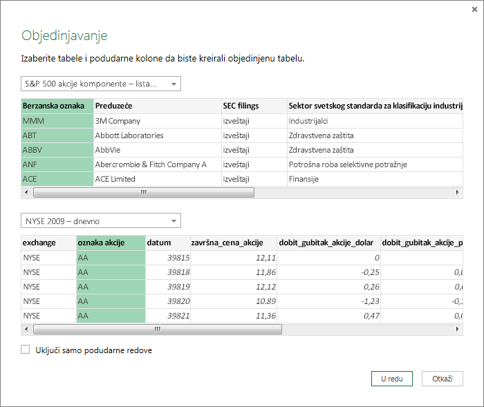The image size is (484, 407).
Task: Click the date cell 39821
Action: [167, 316]
